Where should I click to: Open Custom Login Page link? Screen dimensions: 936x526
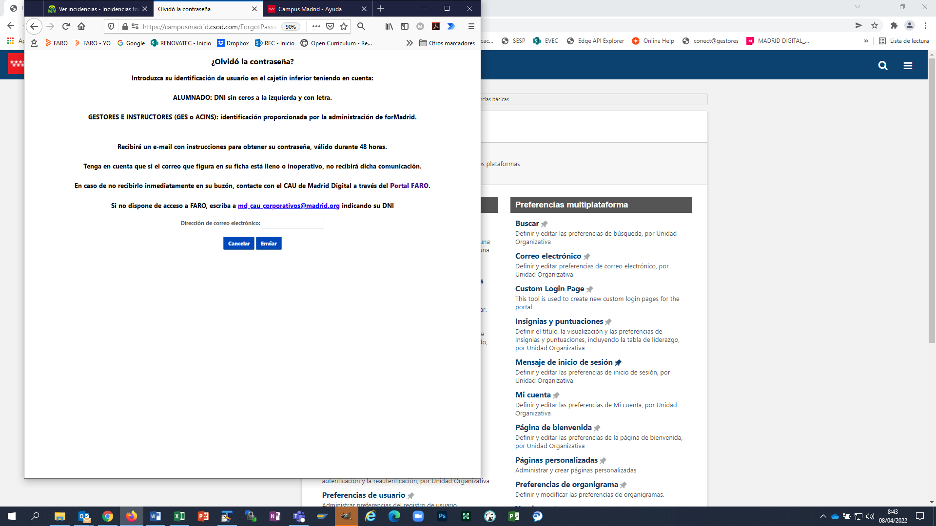click(549, 288)
